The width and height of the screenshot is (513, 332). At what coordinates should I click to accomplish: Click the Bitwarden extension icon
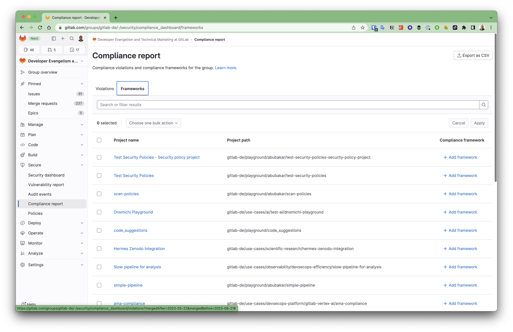click(374, 28)
